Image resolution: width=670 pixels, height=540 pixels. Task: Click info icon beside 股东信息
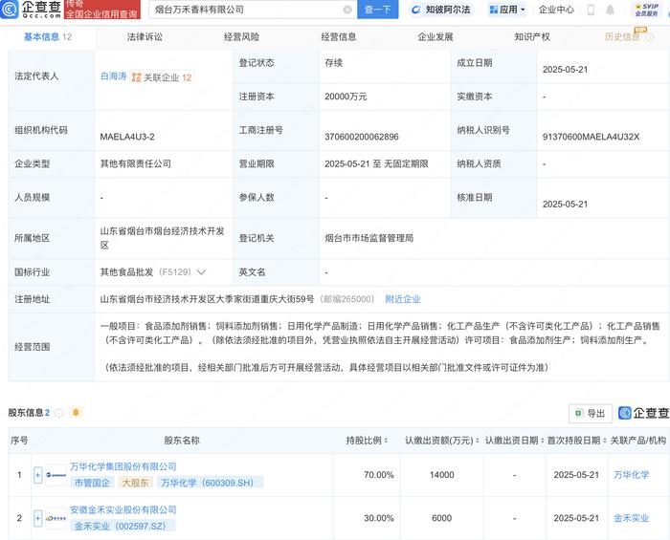[59, 413]
